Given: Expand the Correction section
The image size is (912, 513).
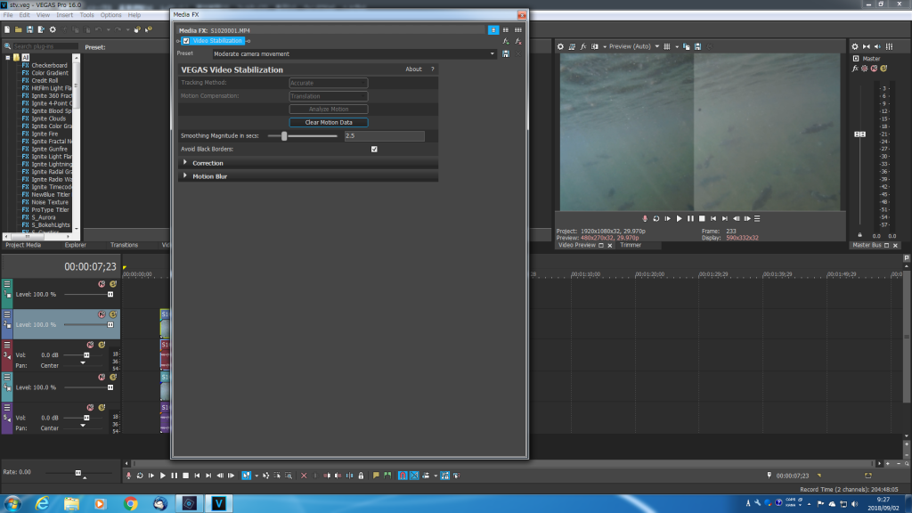Looking at the screenshot, I should [185, 163].
